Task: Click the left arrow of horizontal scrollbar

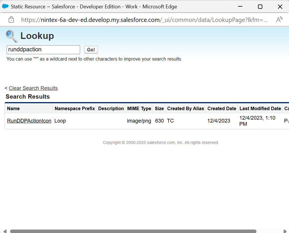Action: click(x=5, y=231)
